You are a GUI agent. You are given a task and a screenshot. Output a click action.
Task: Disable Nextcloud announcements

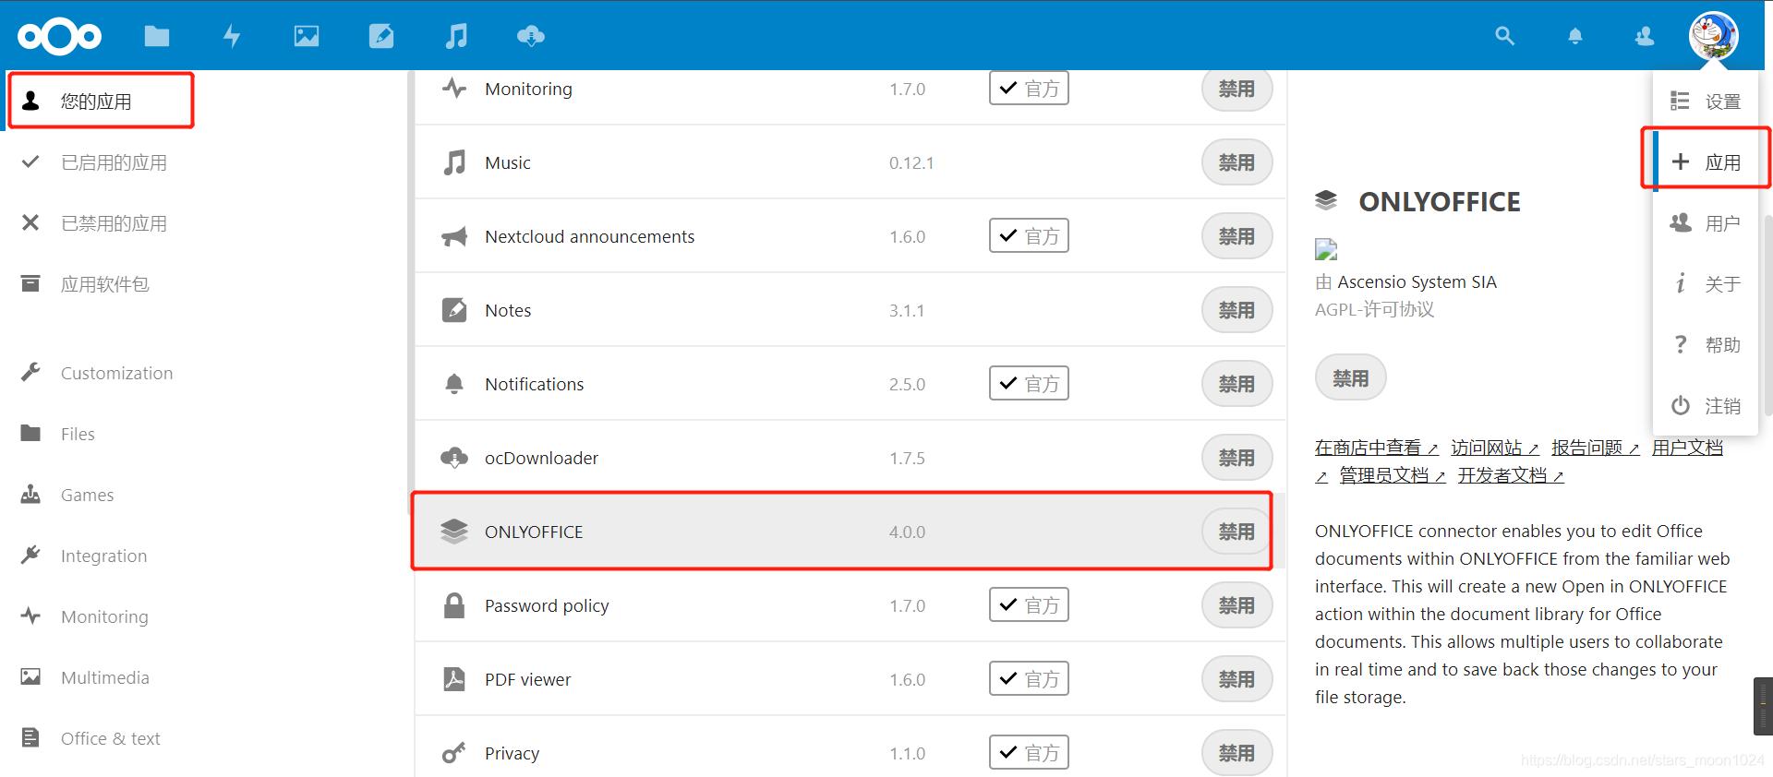click(x=1236, y=236)
